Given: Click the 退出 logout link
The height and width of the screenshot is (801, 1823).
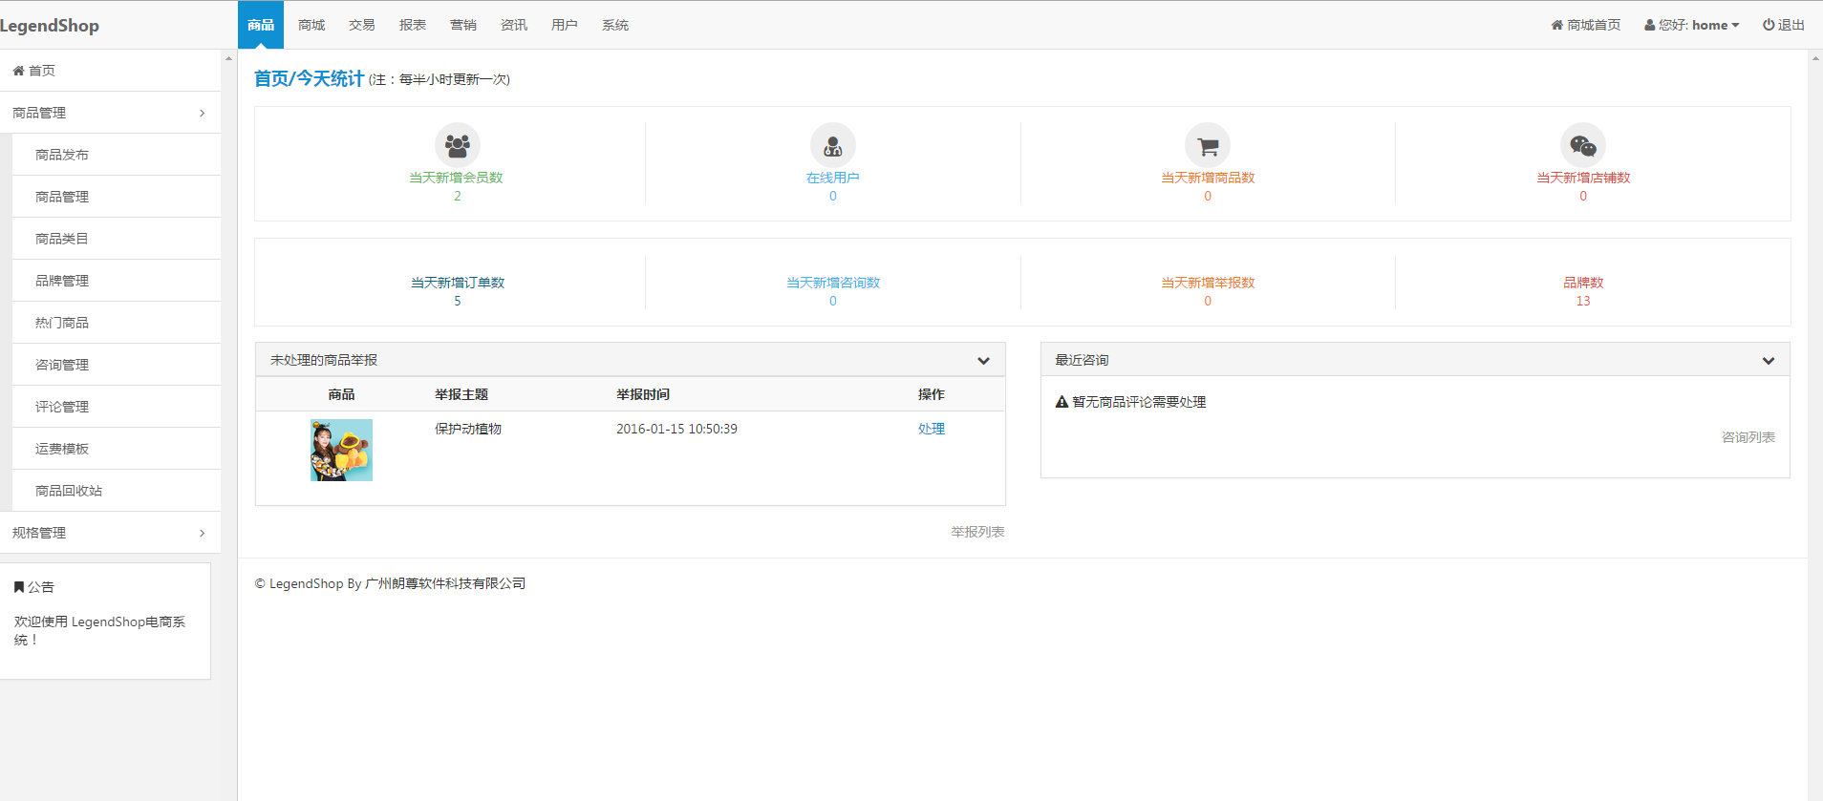Looking at the screenshot, I should click(x=1784, y=25).
